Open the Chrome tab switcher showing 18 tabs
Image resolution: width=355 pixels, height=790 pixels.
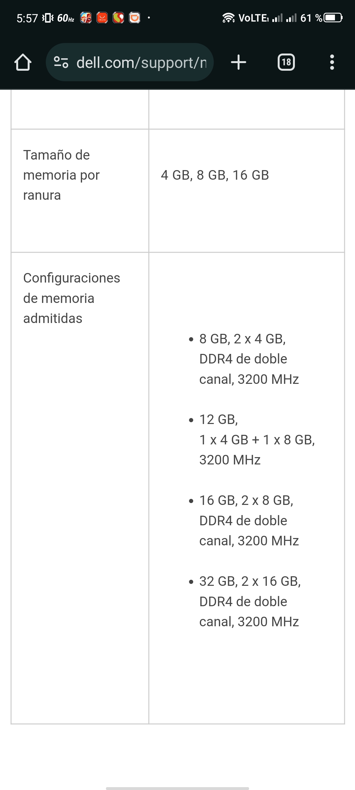coord(286,62)
